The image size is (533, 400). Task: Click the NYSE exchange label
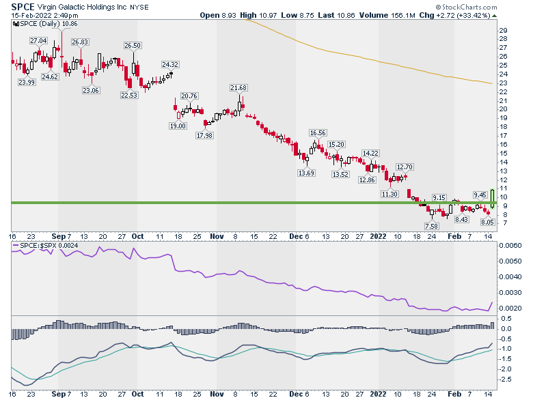tap(139, 7)
